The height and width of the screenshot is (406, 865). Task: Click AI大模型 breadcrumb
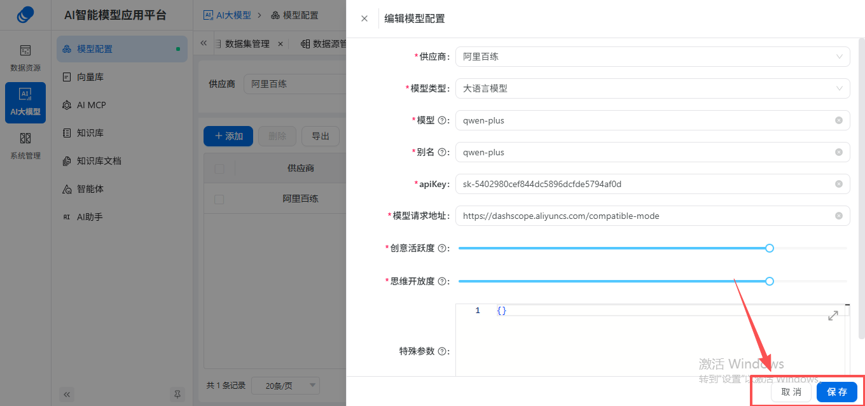[227, 15]
